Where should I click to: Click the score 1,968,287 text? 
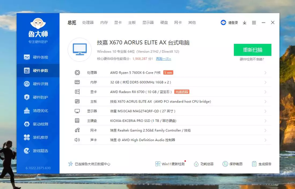click(x=140, y=59)
